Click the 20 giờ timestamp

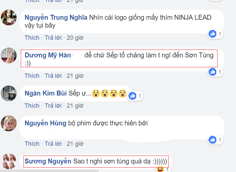75,37
